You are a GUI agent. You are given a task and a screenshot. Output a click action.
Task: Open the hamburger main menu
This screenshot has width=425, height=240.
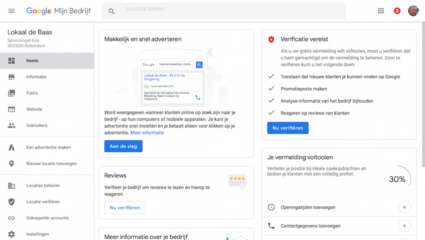coord(11,11)
